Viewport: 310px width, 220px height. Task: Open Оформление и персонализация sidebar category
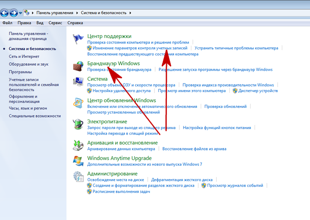[24, 99]
